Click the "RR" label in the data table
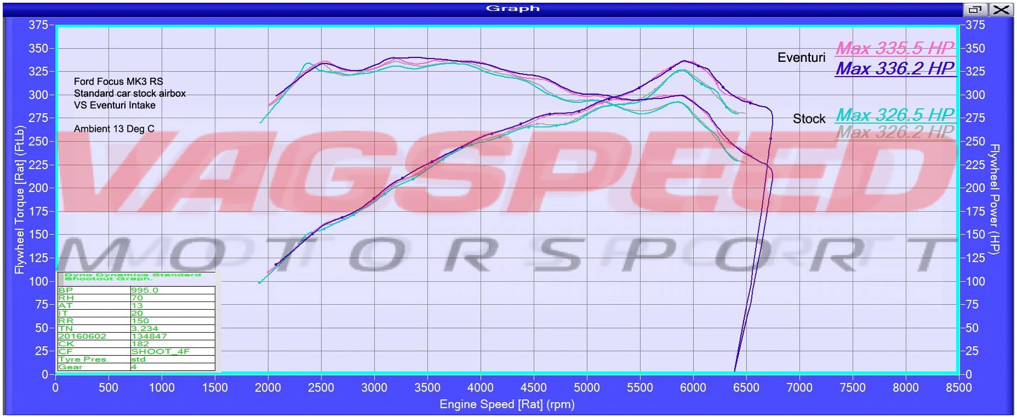 (66, 321)
